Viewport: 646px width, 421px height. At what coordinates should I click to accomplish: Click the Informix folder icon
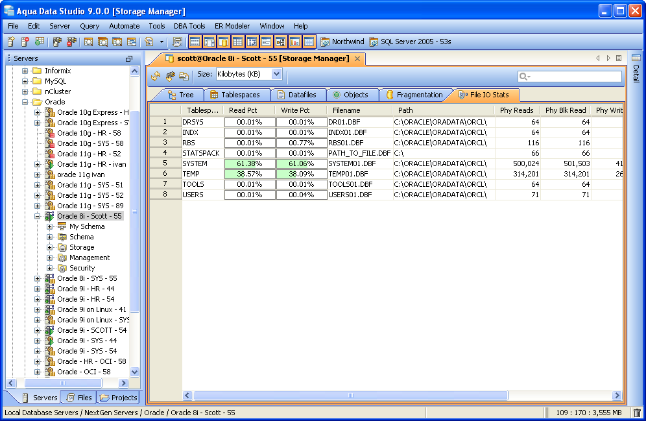pyautogui.click(x=38, y=71)
